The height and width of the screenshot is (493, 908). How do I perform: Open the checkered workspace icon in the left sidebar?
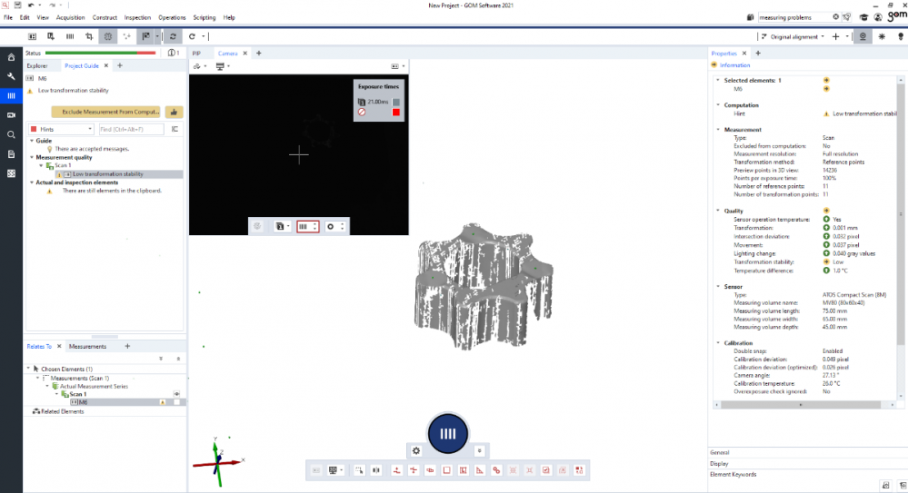point(11,173)
